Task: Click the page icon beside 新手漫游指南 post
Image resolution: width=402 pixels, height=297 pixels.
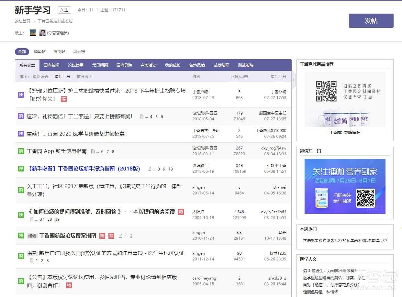Action: coord(150,169)
